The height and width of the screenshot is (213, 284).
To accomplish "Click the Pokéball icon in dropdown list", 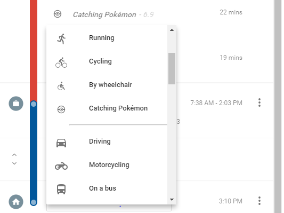I will click(x=61, y=109).
